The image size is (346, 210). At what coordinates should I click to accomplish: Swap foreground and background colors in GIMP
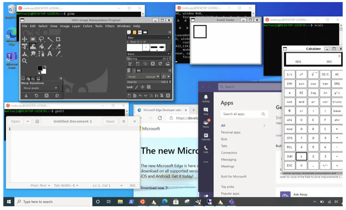point(45,67)
